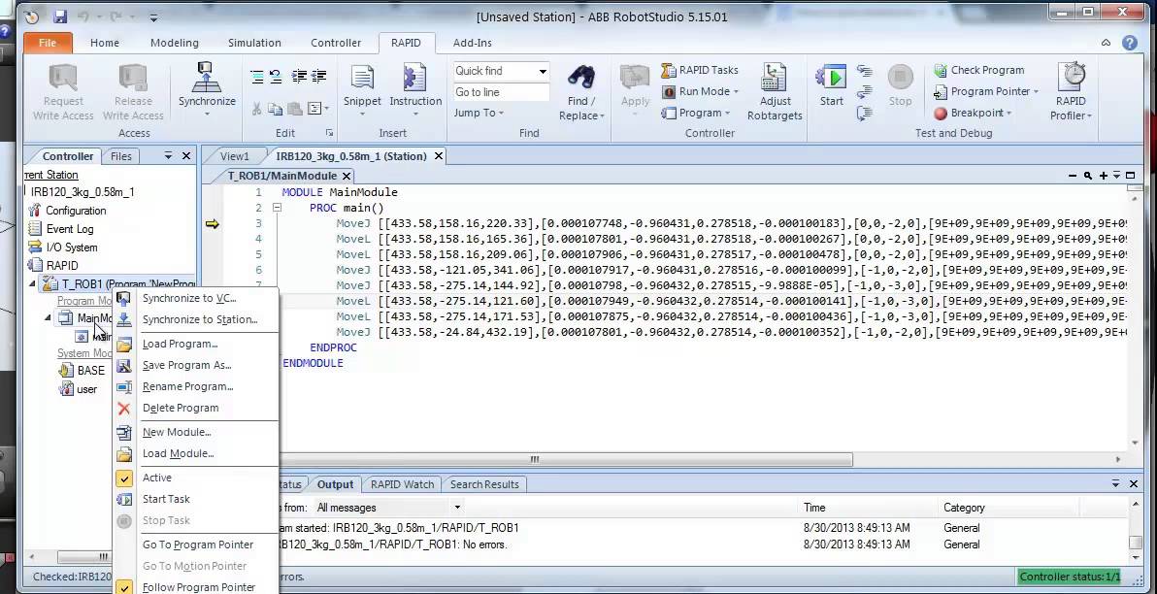Click the Current Station link

click(x=50, y=175)
